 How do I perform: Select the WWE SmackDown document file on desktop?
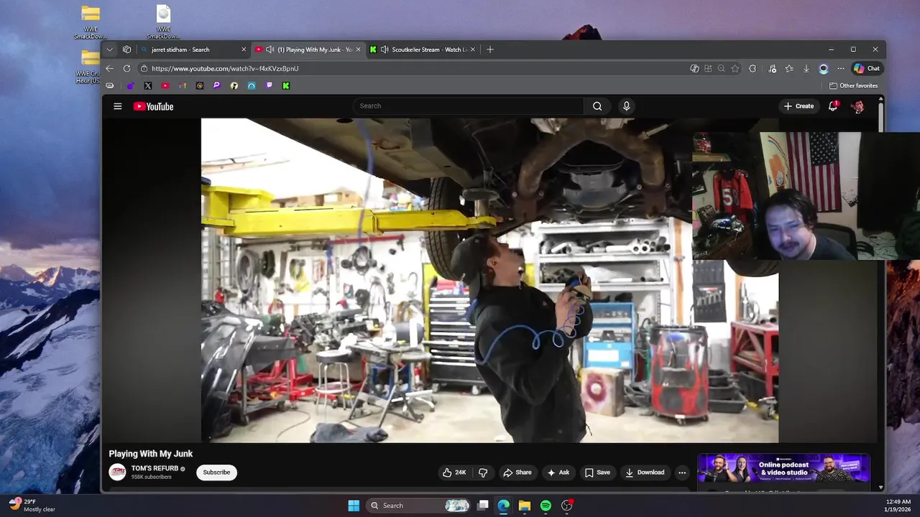163,22
